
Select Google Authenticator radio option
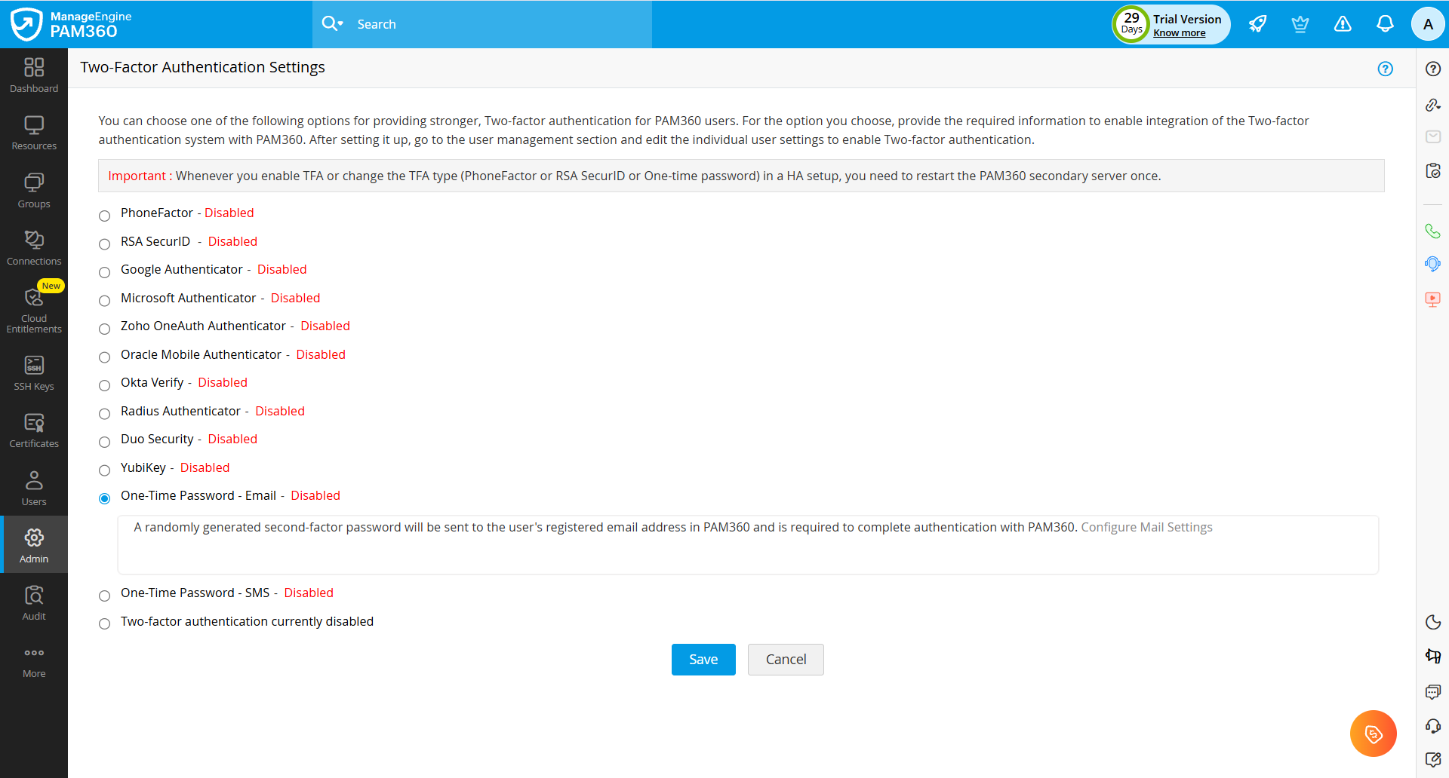pos(105,272)
